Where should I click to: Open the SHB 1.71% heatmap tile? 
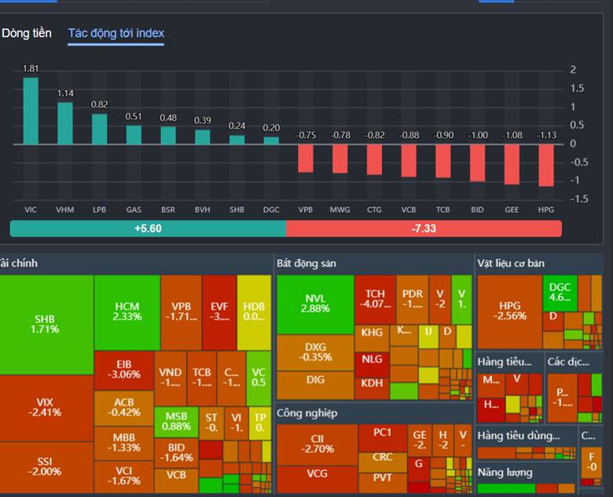tap(46, 325)
